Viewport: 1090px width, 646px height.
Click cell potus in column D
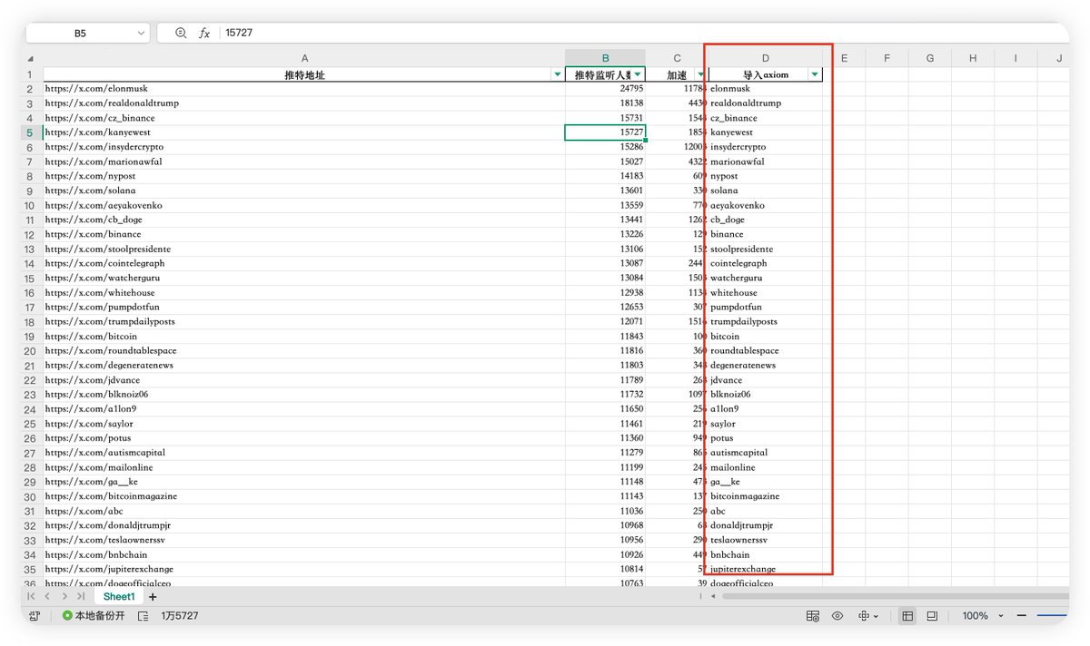(x=765, y=438)
